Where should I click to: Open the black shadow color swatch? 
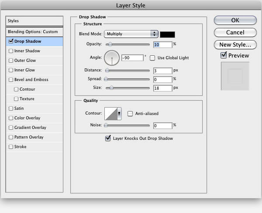(167, 34)
